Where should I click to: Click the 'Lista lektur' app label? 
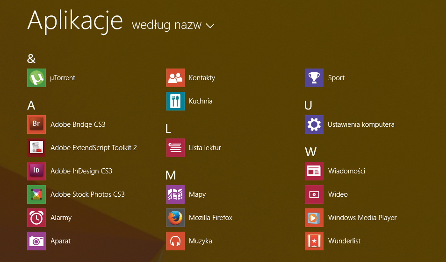[205, 148]
